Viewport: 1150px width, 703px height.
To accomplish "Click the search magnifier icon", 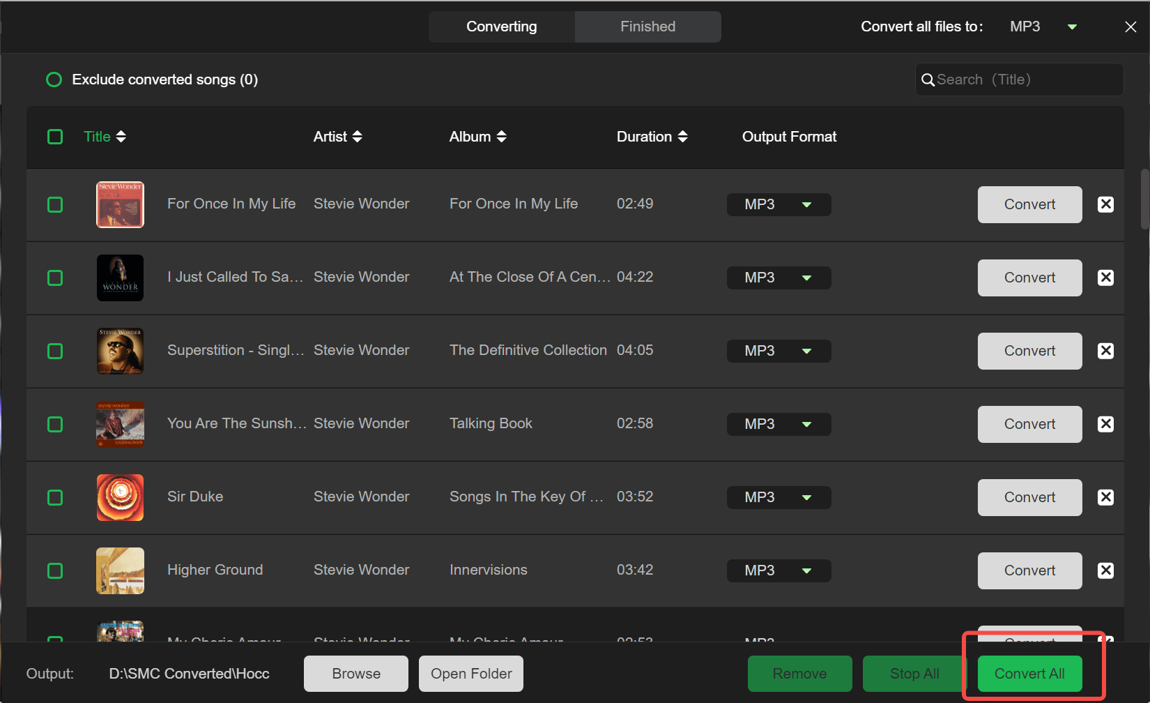I will point(928,80).
